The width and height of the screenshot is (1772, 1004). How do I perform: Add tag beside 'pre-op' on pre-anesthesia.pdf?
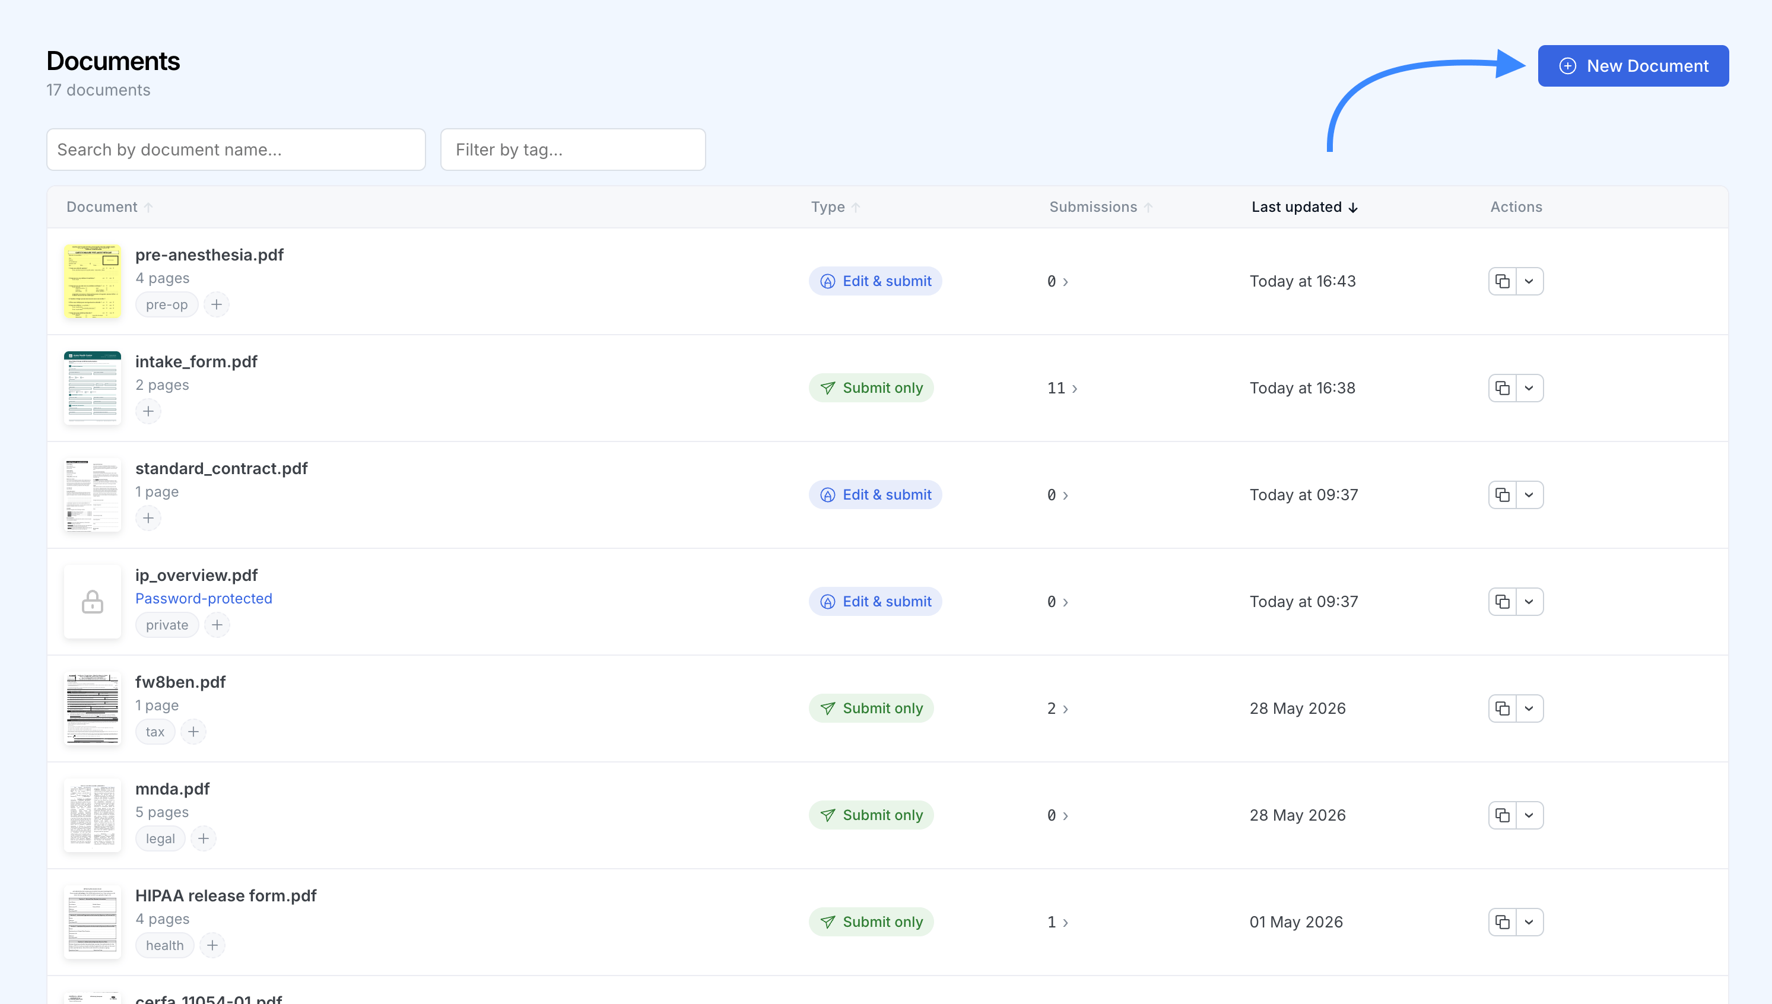217,304
